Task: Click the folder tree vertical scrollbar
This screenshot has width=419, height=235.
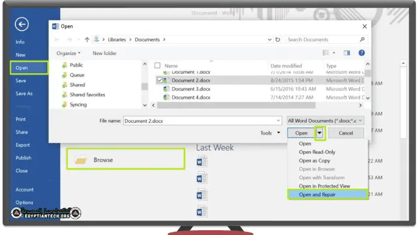Action: [x=145, y=86]
